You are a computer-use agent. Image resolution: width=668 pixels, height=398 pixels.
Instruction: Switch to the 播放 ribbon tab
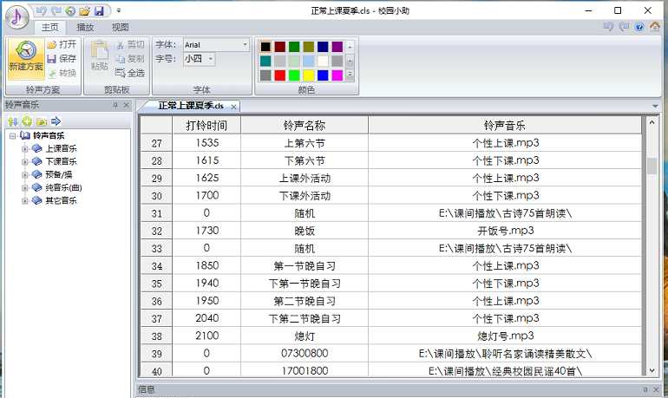coord(85,27)
